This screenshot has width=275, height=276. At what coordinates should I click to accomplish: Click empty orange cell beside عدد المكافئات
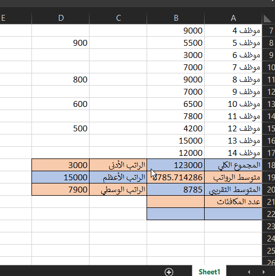point(176,202)
